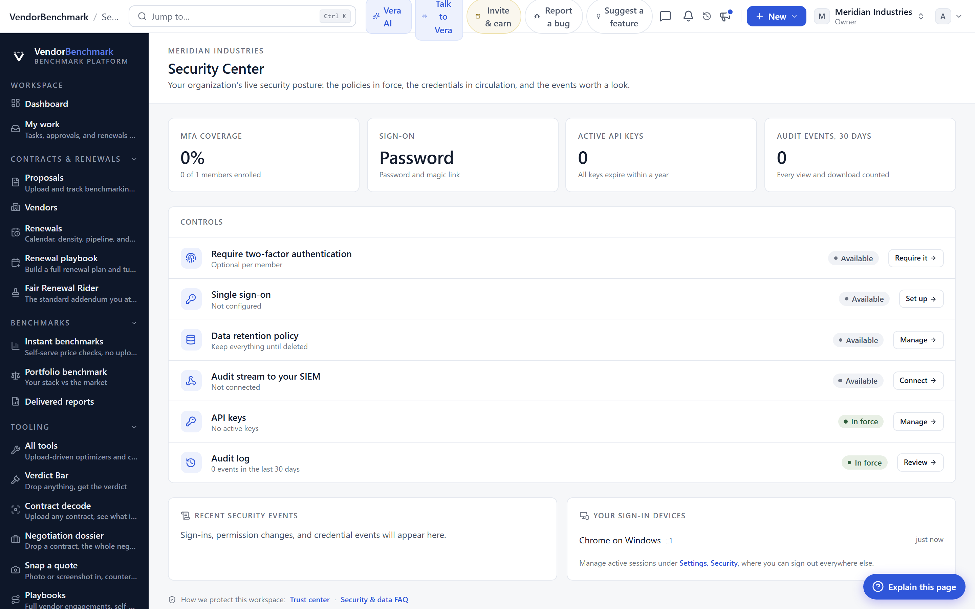Screen dimensions: 975x609
Task: Open the Security & data FAQ link
Action: click(374, 599)
